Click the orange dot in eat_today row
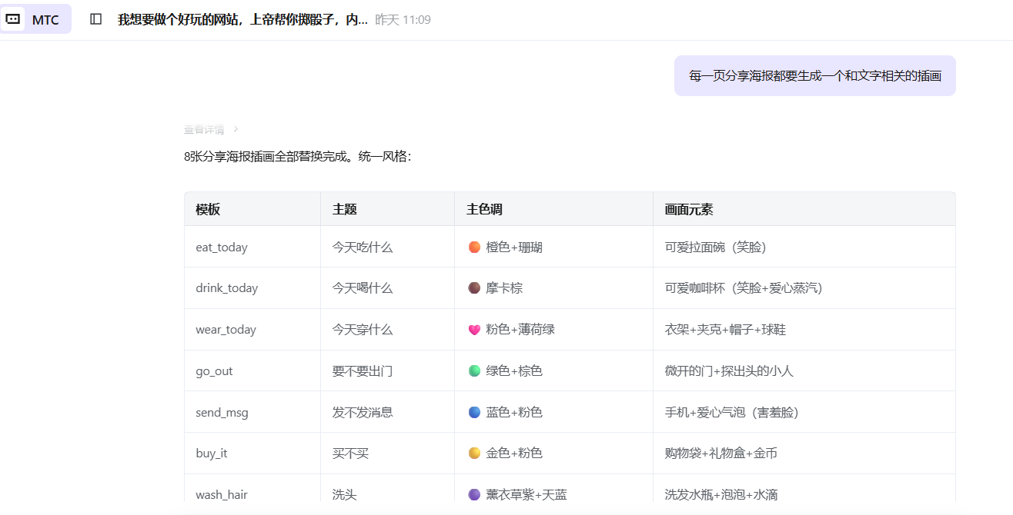 pyautogui.click(x=474, y=247)
